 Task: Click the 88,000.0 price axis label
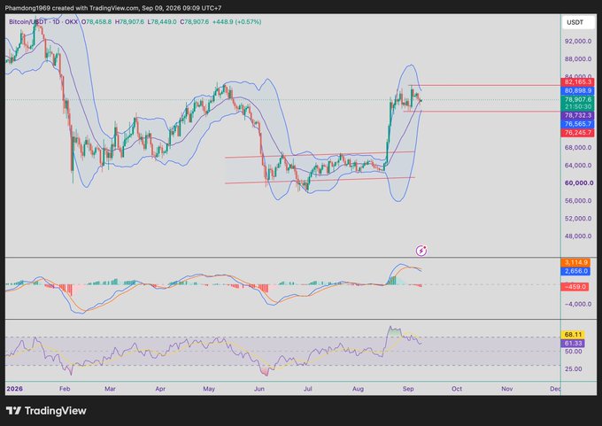tap(578, 58)
